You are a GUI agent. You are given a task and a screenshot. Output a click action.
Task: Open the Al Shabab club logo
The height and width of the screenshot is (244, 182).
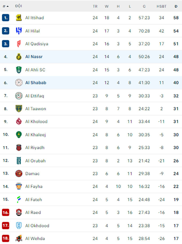(x=19, y=83)
